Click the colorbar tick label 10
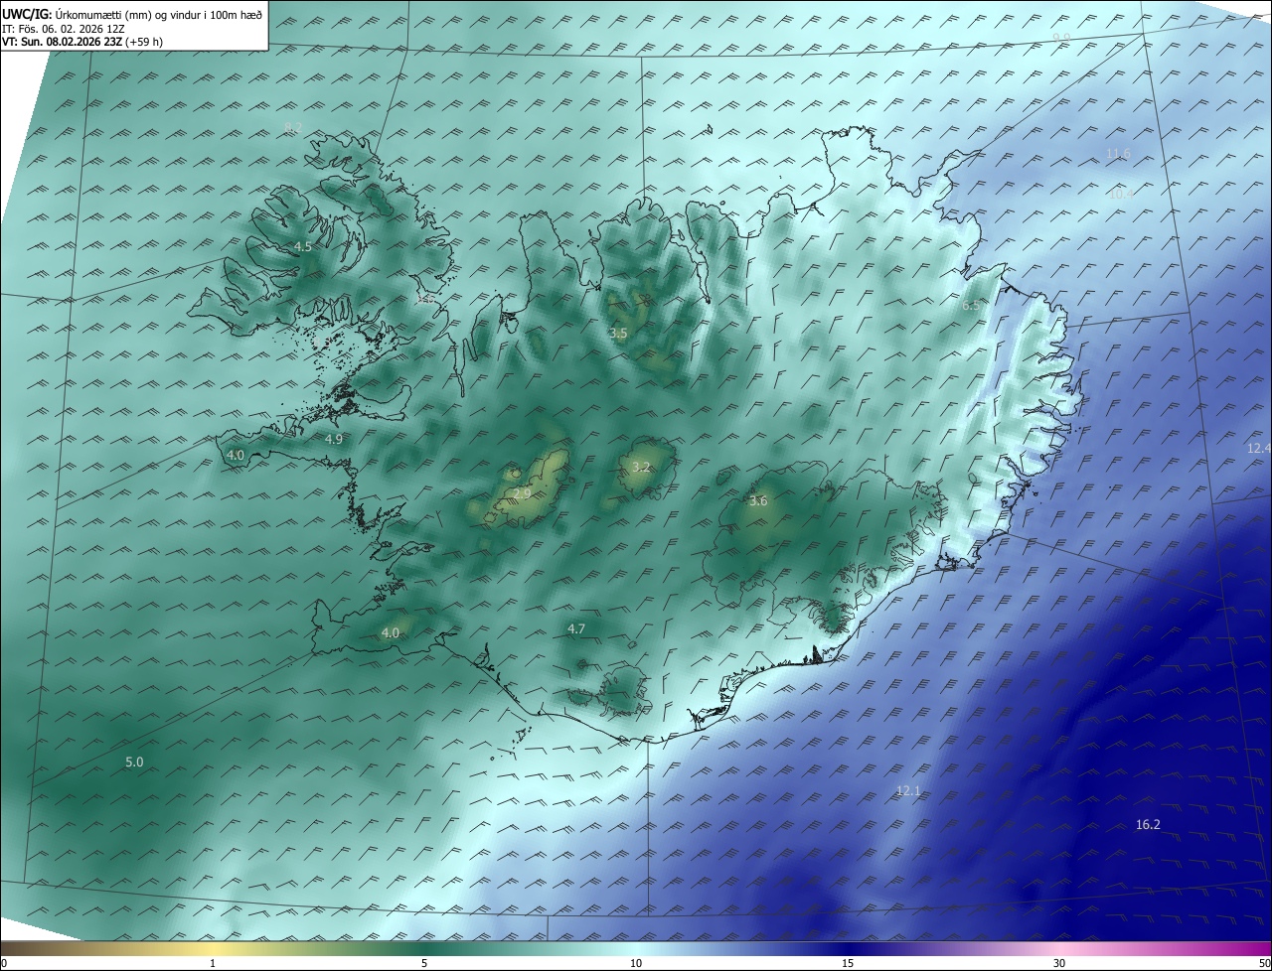The height and width of the screenshot is (971, 1272). (x=636, y=964)
